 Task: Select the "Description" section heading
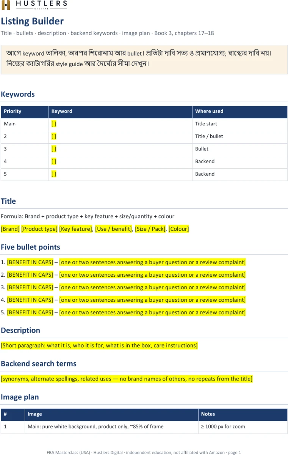(20, 331)
